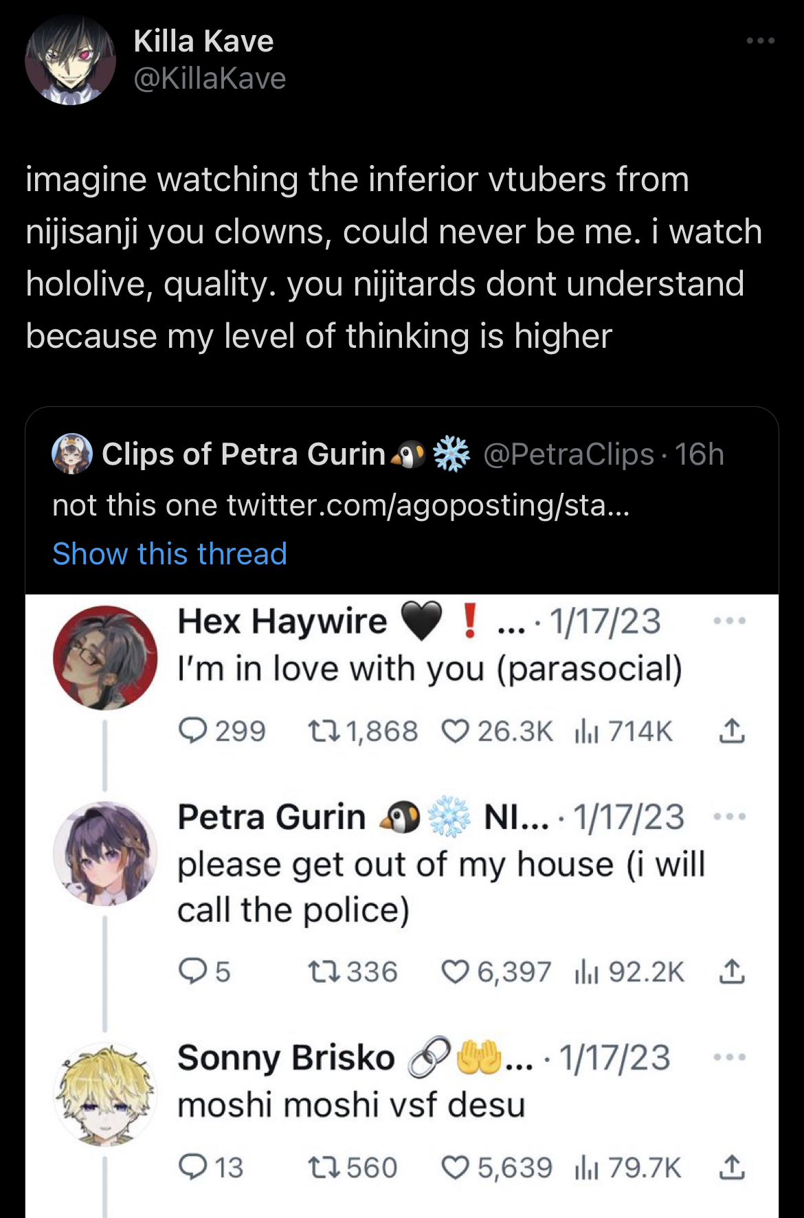Screen dimensions: 804x1218
Task: Click Killa Kave's profile avatar
Action: coord(70,60)
